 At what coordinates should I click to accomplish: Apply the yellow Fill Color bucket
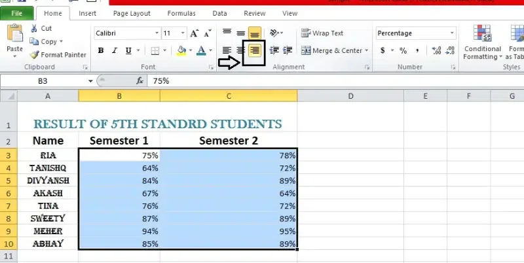pos(181,50)
